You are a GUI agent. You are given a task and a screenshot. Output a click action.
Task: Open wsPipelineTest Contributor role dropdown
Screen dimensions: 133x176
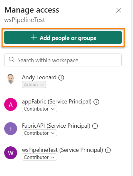click(39, 157)
